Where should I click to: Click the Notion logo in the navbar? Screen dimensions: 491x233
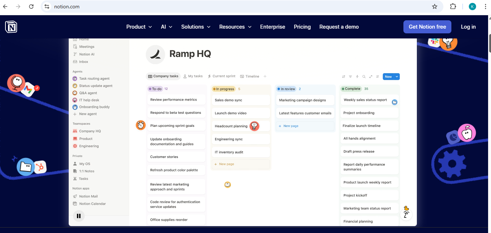click(x=11, y=27)
